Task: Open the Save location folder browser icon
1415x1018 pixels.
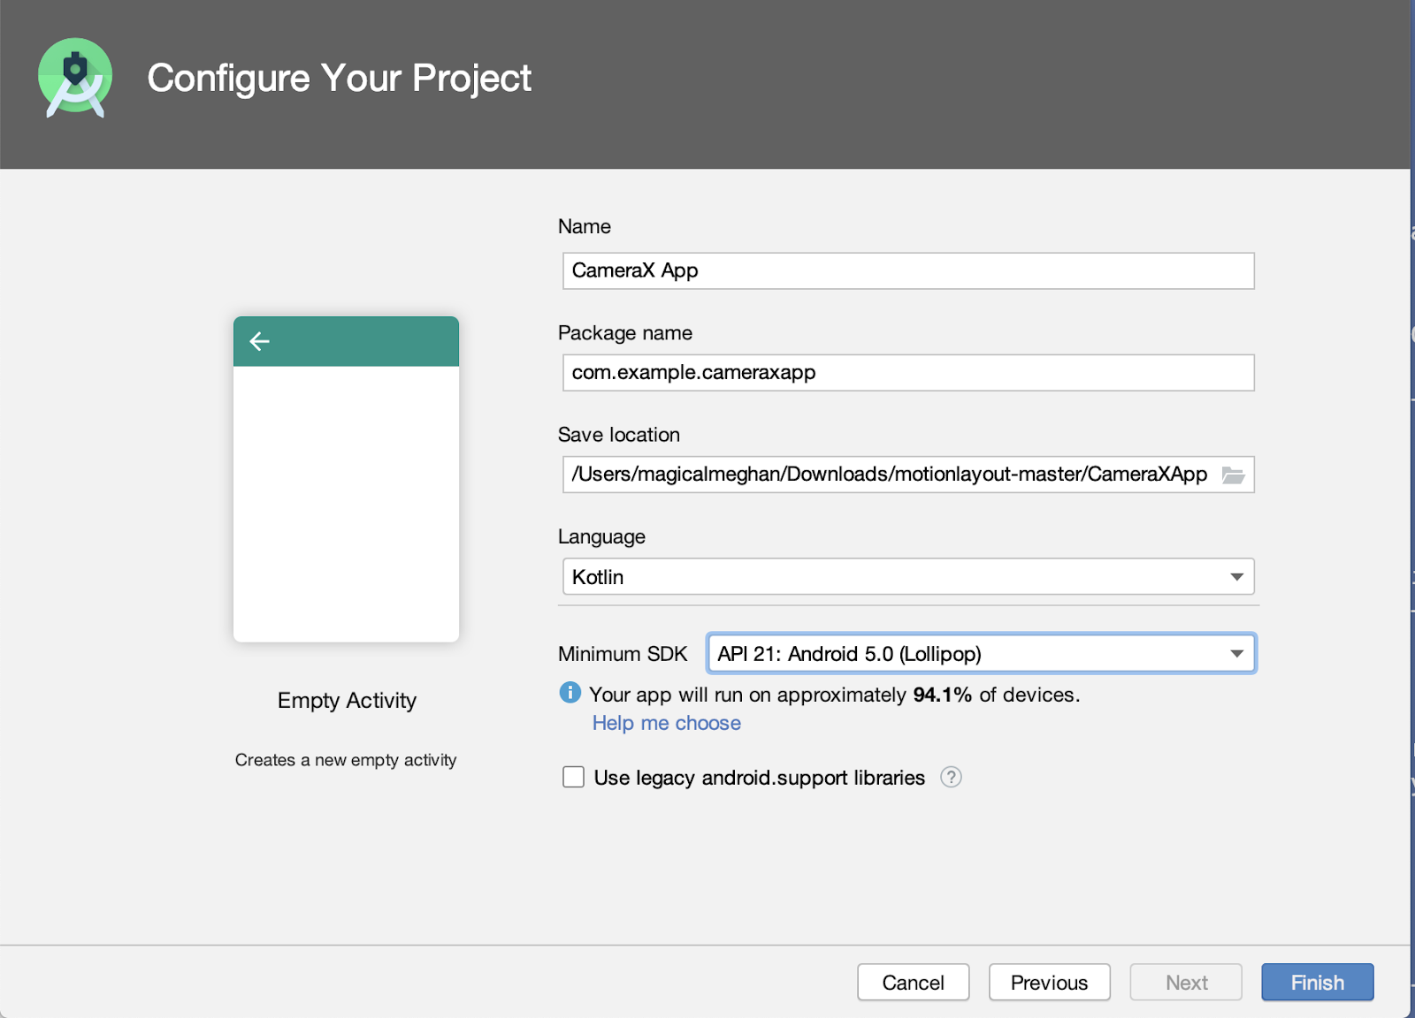Action: [1235, 475]
